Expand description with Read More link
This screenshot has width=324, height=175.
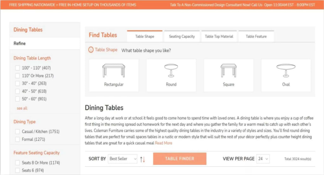[164, 143]
